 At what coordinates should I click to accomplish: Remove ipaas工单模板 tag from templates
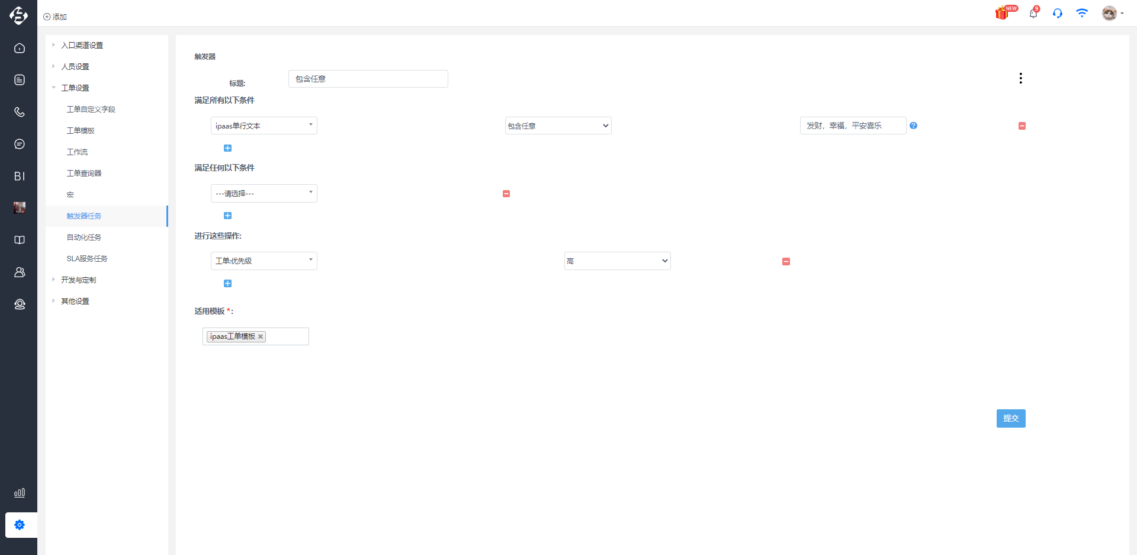click(261, 336)
